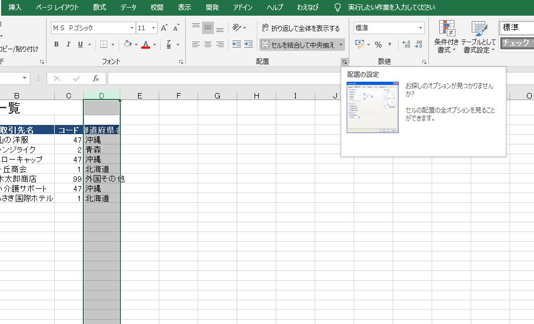This screenshot has width=534, height=324.
Task: Toggle bold formatting
Action: [57, 44]
